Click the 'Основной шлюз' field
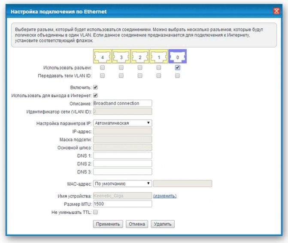Viewport: 288px width, 243px height. 122,147
